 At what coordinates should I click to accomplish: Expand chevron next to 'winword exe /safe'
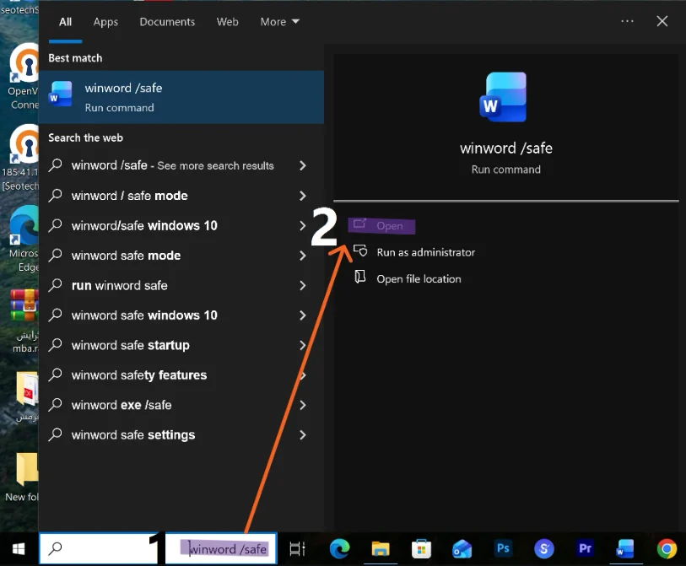(x=302, y=405)
